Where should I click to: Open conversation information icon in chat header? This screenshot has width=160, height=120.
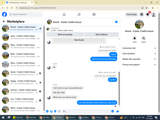pos(116,22)
